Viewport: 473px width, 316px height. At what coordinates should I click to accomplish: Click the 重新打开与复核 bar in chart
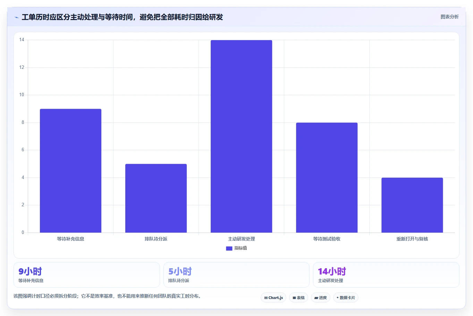tap(412, 205)
